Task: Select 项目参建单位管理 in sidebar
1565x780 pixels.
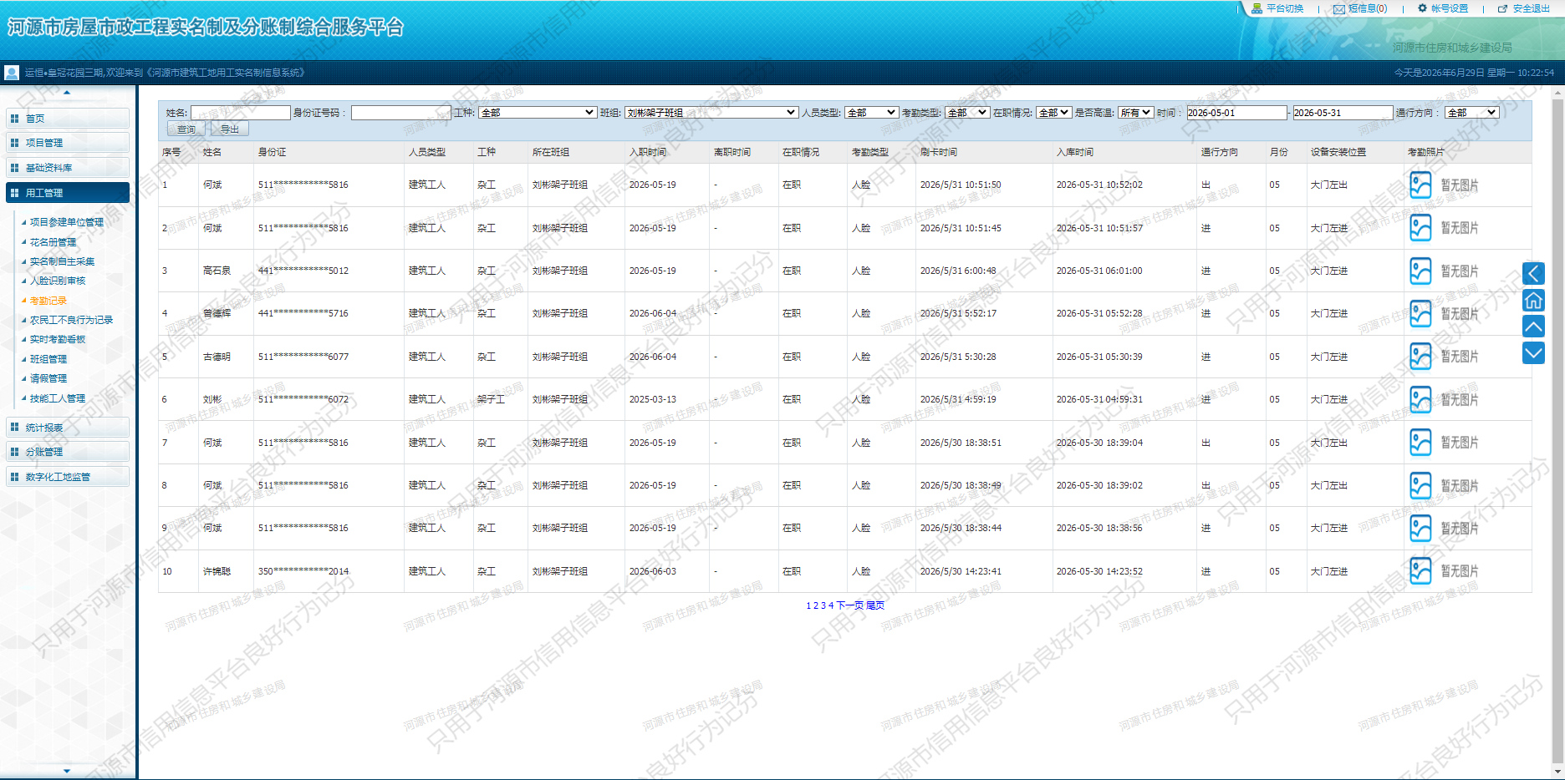Action: (67, 222)
